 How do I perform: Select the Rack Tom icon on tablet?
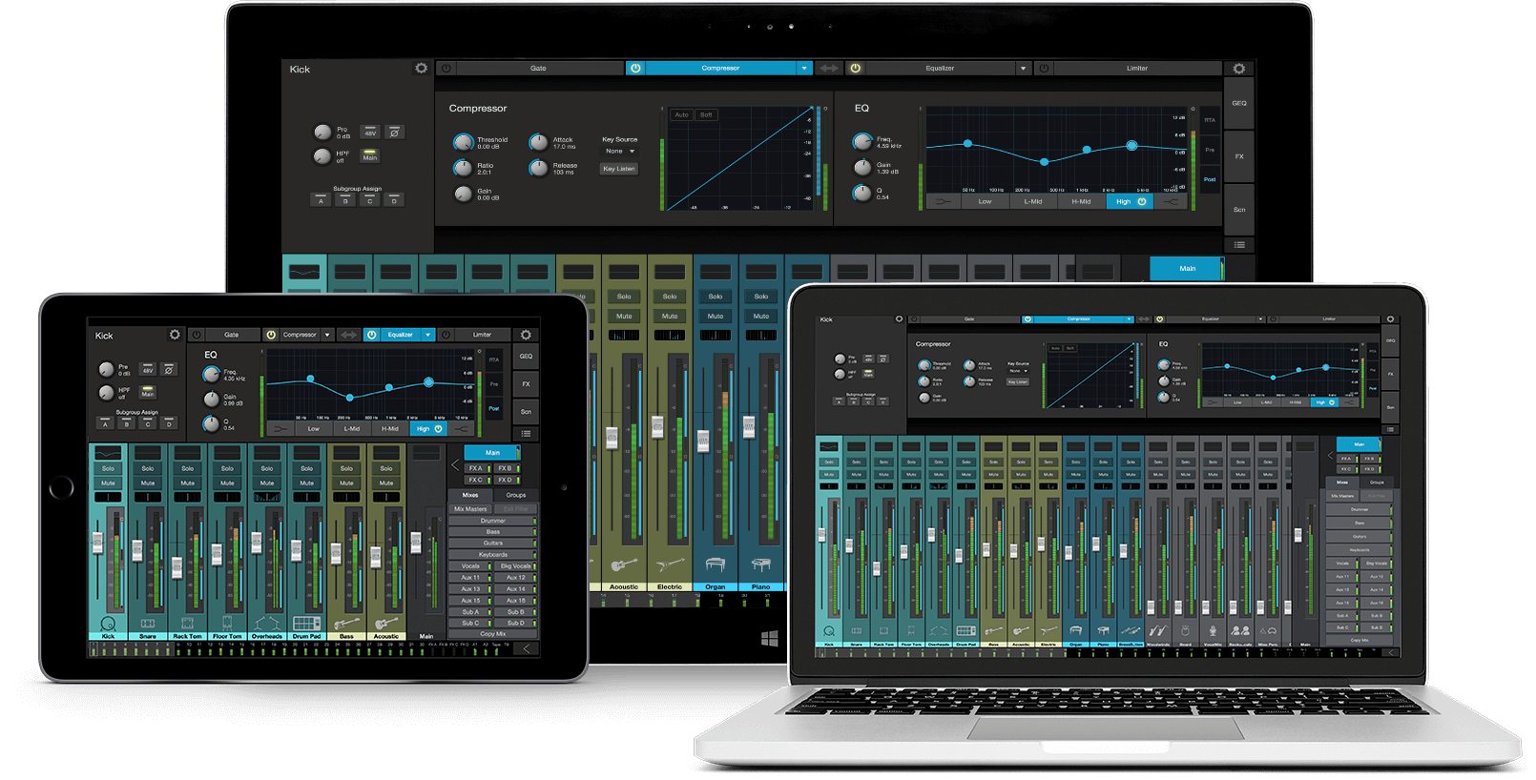187,623
